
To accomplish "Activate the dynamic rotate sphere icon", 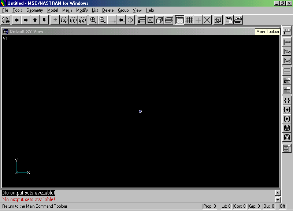I will (5, 20).
